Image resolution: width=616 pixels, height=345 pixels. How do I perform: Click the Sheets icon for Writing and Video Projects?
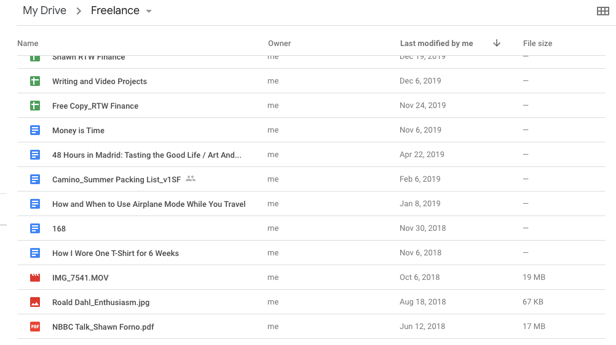pyautogui.click(x=35, y=81)
